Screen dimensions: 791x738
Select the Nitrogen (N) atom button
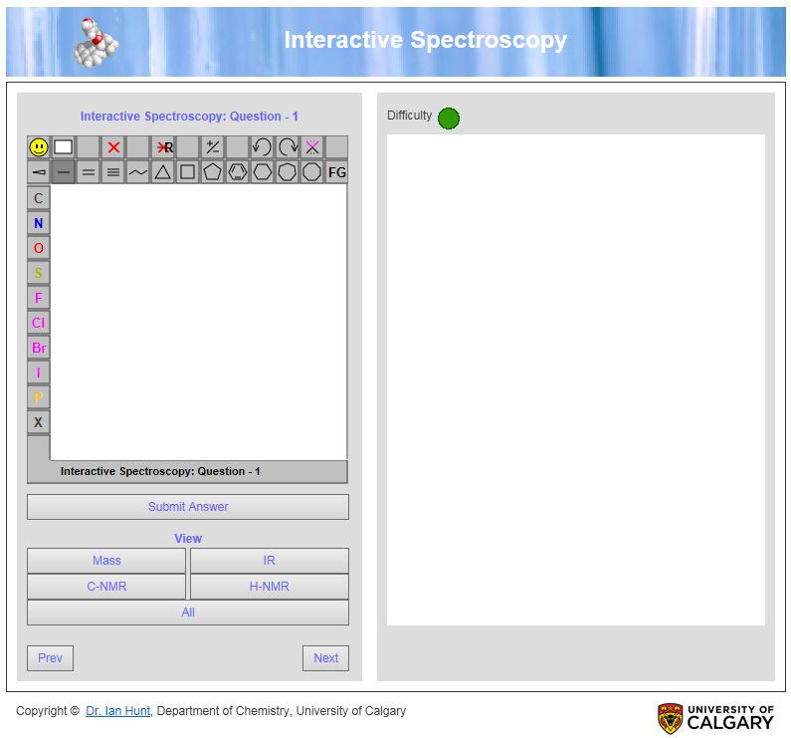39,223
